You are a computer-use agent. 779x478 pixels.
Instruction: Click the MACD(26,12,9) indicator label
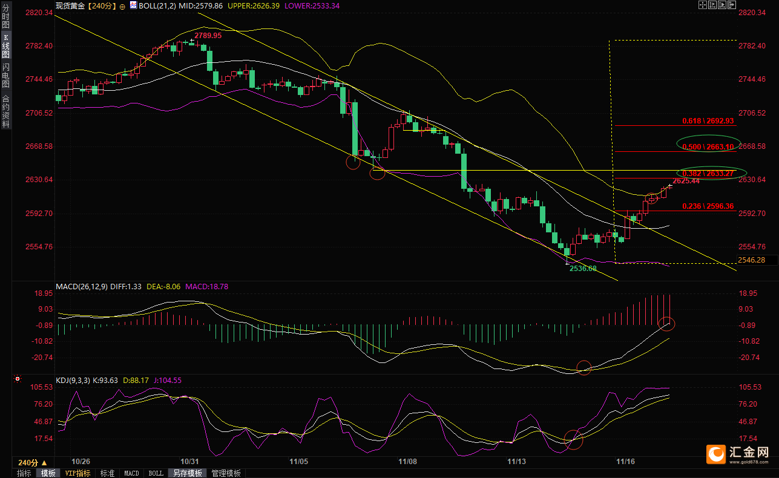pyautogui.click(x=82, y=286)
